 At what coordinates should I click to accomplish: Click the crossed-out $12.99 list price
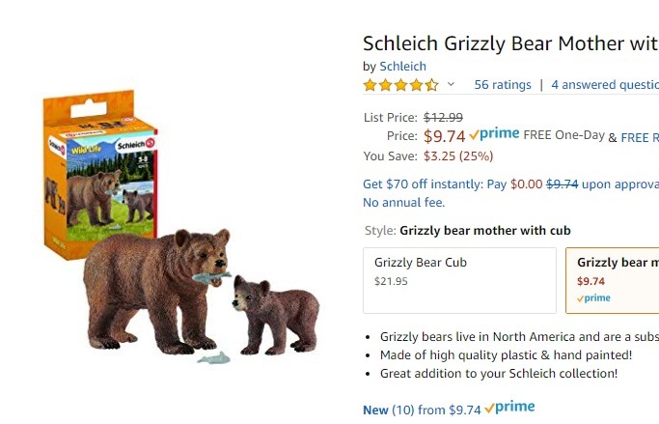click(x=443, y=117)
